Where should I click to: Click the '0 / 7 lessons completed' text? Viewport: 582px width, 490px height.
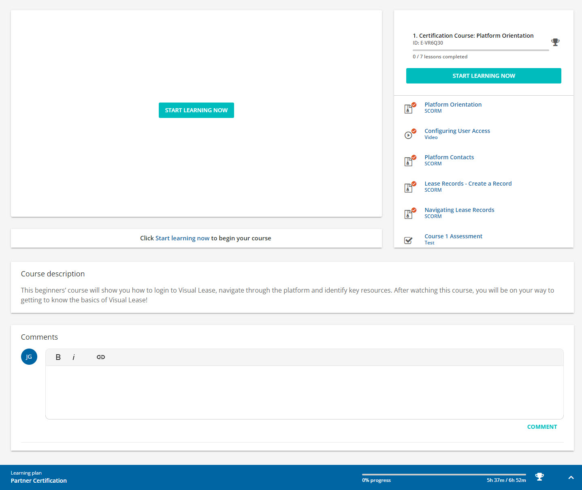pyautogui.click(x=440, y=57)
